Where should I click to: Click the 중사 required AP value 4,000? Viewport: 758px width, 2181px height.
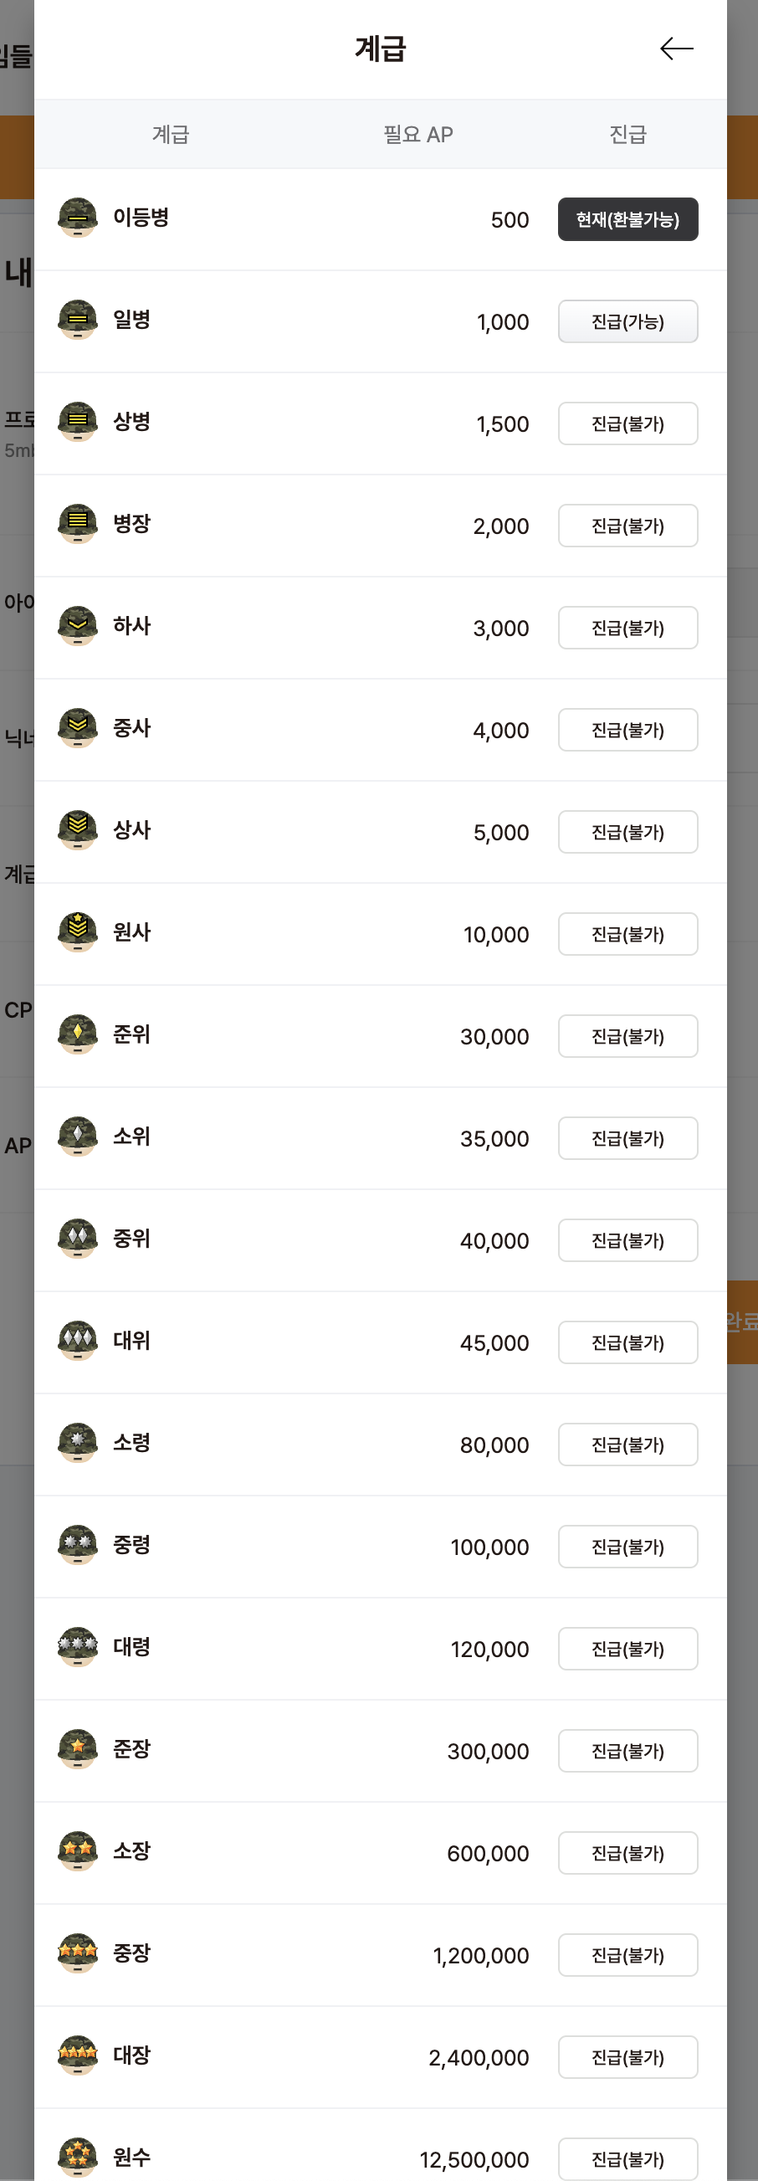(501, 731)
